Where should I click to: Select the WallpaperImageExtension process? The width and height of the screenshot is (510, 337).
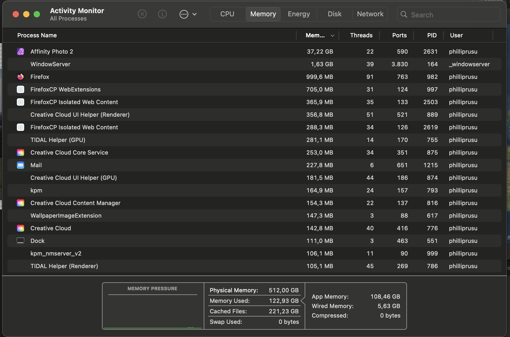coord(254,216)
